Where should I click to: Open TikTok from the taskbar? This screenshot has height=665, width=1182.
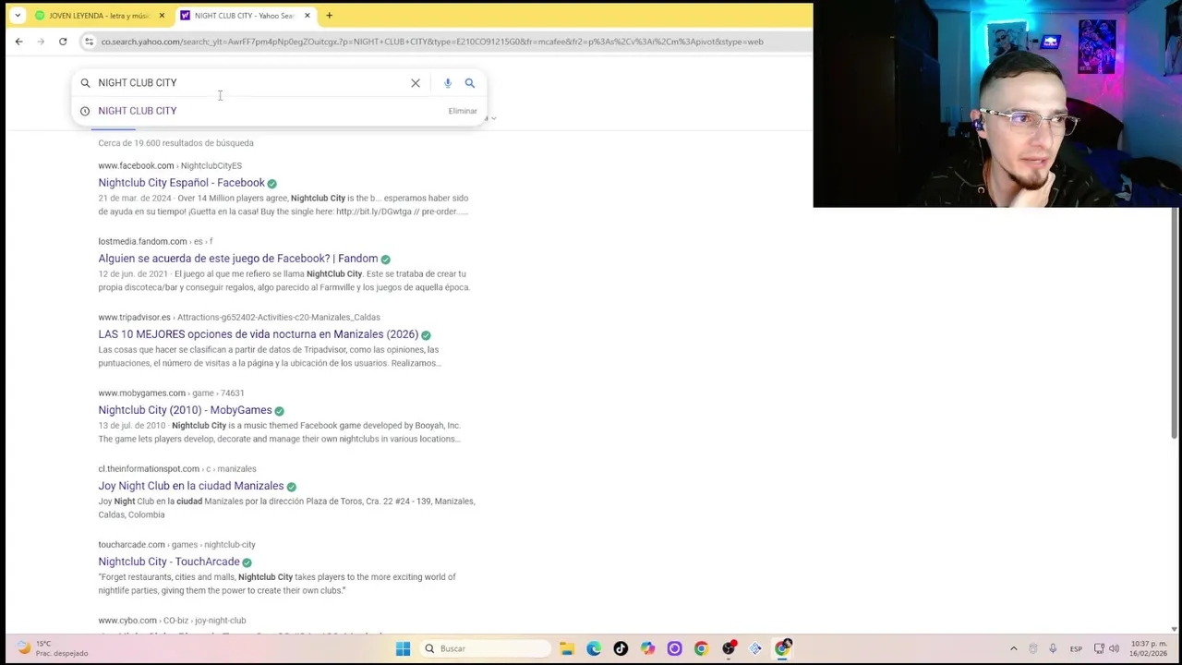621,648
